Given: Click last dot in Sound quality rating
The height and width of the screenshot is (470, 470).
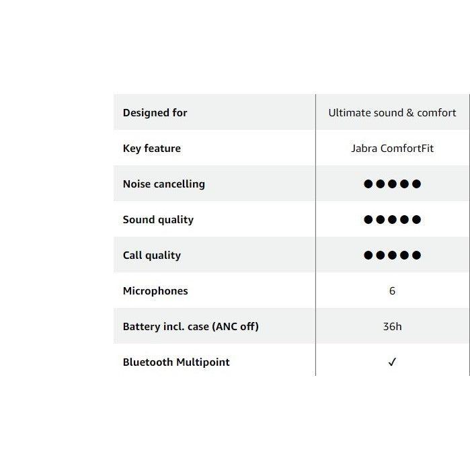Looking at the screenshot, I should [416, 219].
